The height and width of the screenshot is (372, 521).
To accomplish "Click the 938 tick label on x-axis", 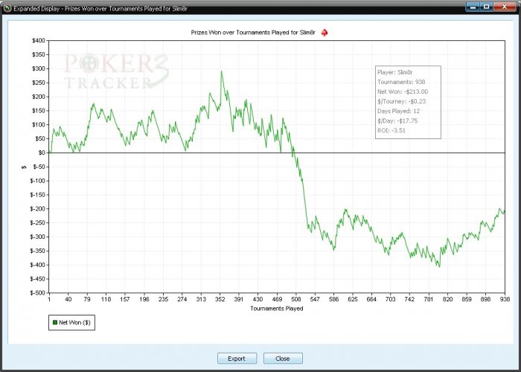I will pyautogui.click(x=505, y=299).
